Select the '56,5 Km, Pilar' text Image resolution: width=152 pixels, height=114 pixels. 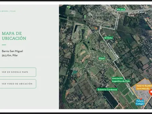tap(10, 55)
